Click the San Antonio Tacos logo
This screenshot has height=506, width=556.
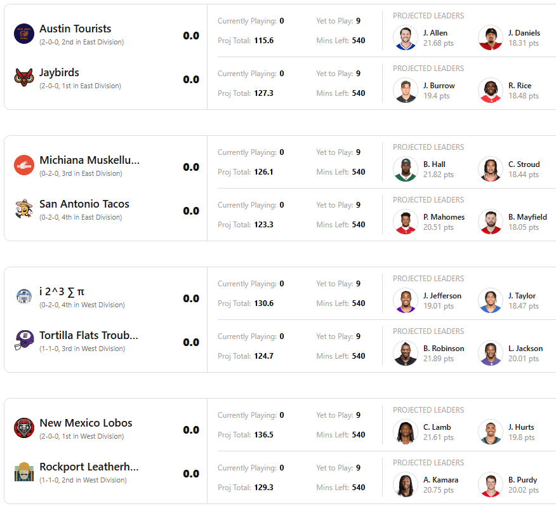24,209
